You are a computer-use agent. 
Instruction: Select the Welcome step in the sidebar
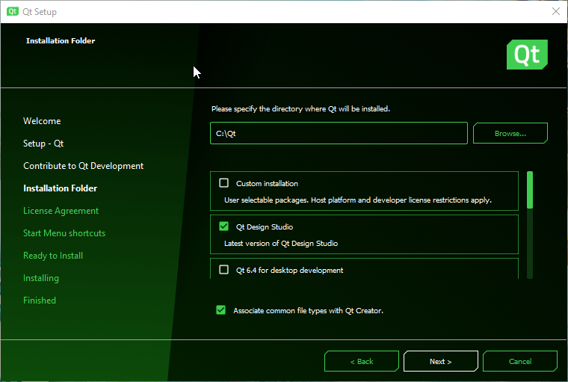pyautogui.click(x=42, y=121)
